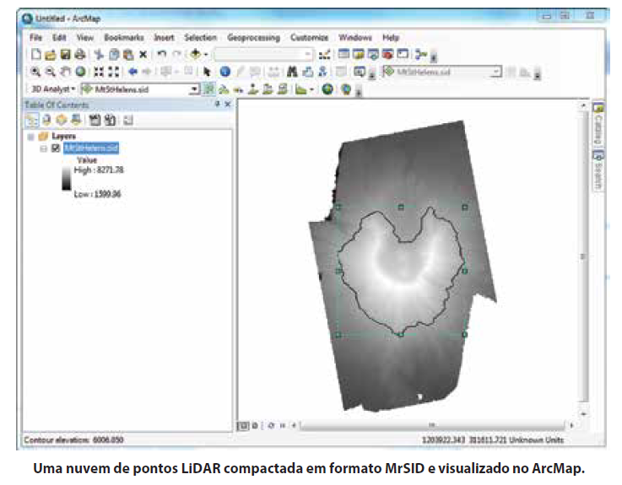Select the Interpolate Point tool

(252, 89)
